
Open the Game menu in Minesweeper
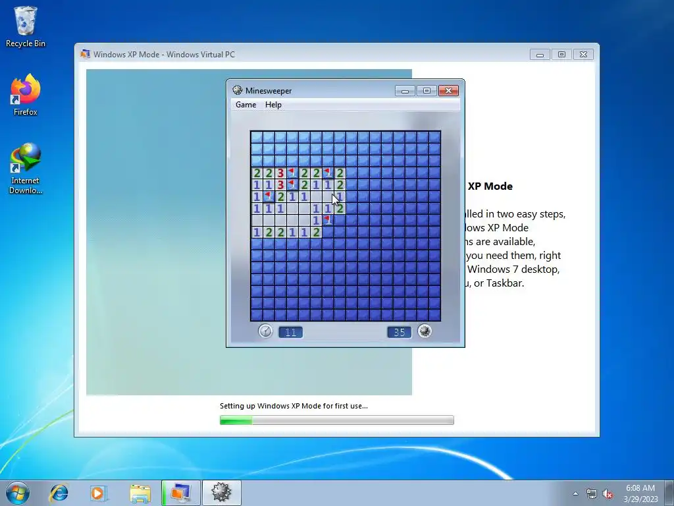[x=246, y=105]
